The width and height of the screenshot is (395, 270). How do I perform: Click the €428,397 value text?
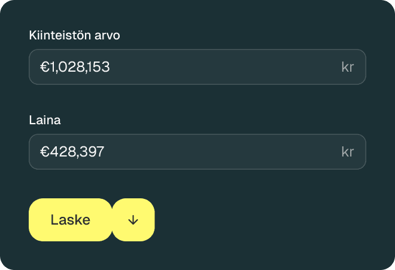(72, 152)
